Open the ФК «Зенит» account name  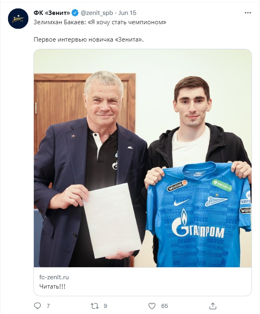[52, 13]
